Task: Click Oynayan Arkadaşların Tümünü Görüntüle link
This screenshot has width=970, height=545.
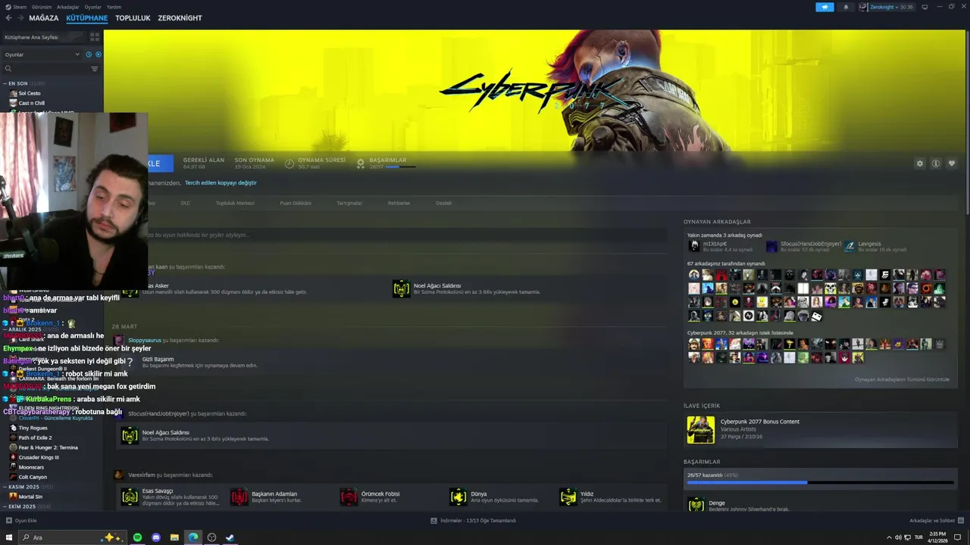Action: coord(902,379)
